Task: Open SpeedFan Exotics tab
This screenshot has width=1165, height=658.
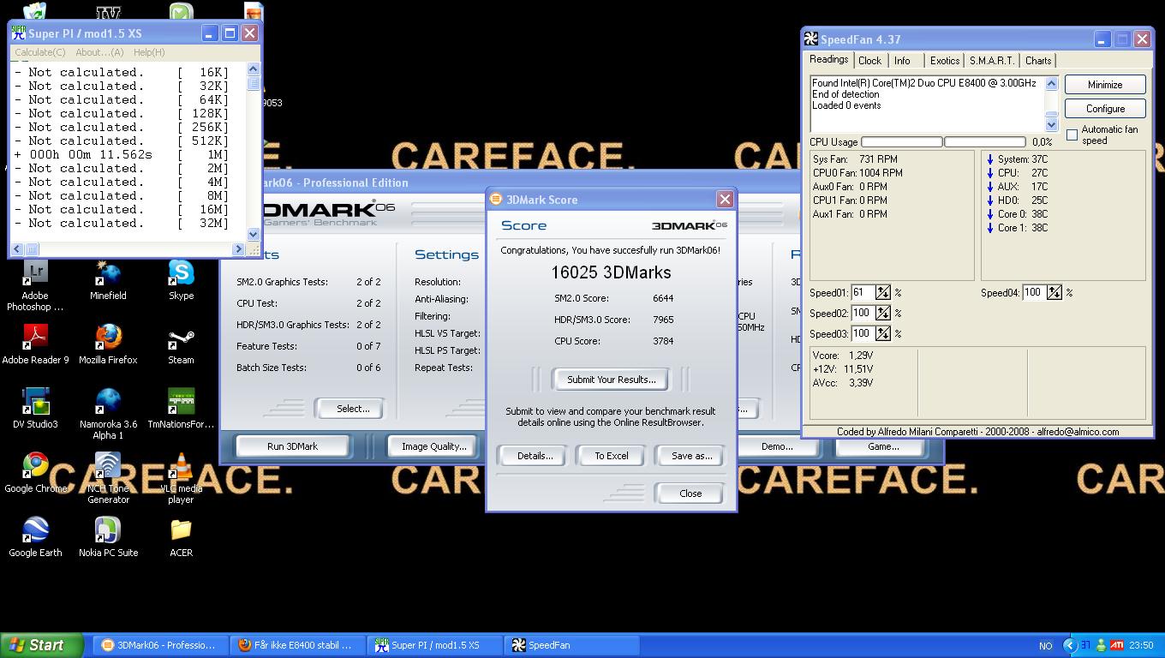Action: [944, 61]
